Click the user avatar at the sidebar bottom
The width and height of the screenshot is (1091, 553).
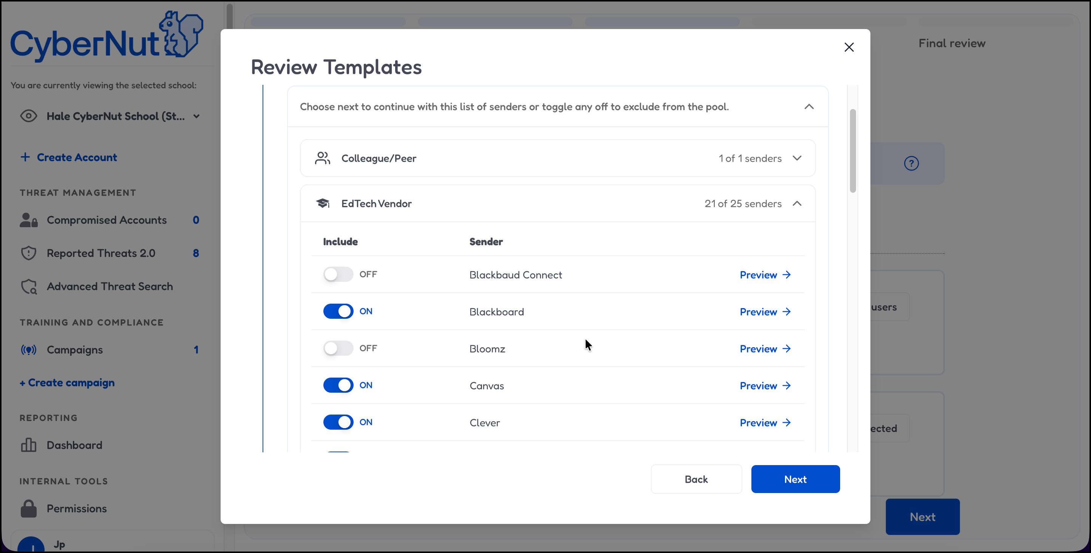(31, 545)
